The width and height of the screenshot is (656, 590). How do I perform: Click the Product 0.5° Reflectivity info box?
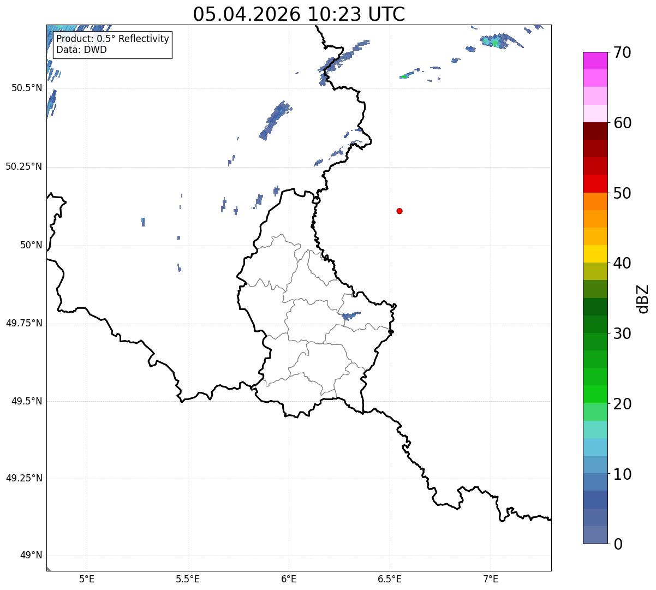(112, 44)
